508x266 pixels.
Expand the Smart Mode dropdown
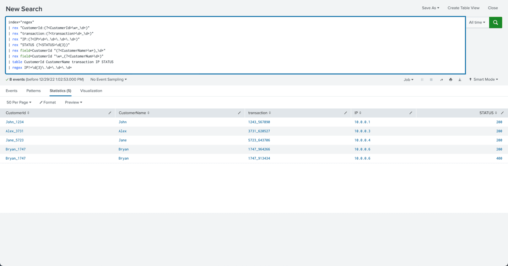(483, 80)
